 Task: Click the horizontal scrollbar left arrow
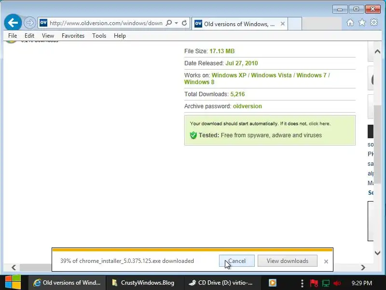[x=14, y=267]
